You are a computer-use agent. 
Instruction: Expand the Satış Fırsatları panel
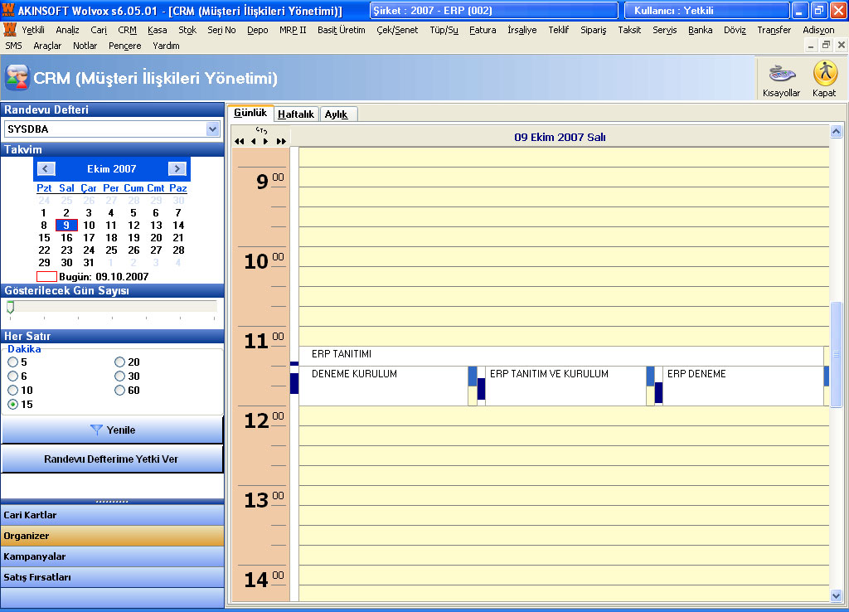point(113,577)
